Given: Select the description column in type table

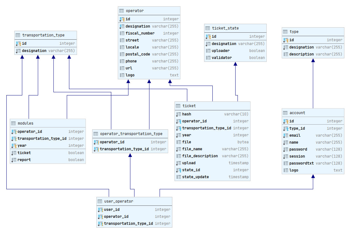Looking at the screenshot, I should (x=301, y=54).
